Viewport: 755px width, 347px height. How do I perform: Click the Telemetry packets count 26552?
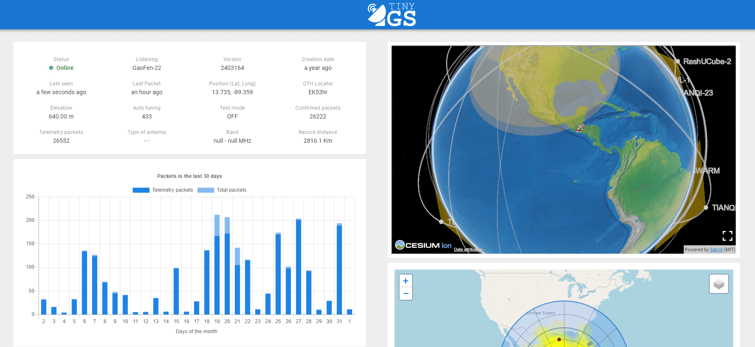click(x=61, y=141)
